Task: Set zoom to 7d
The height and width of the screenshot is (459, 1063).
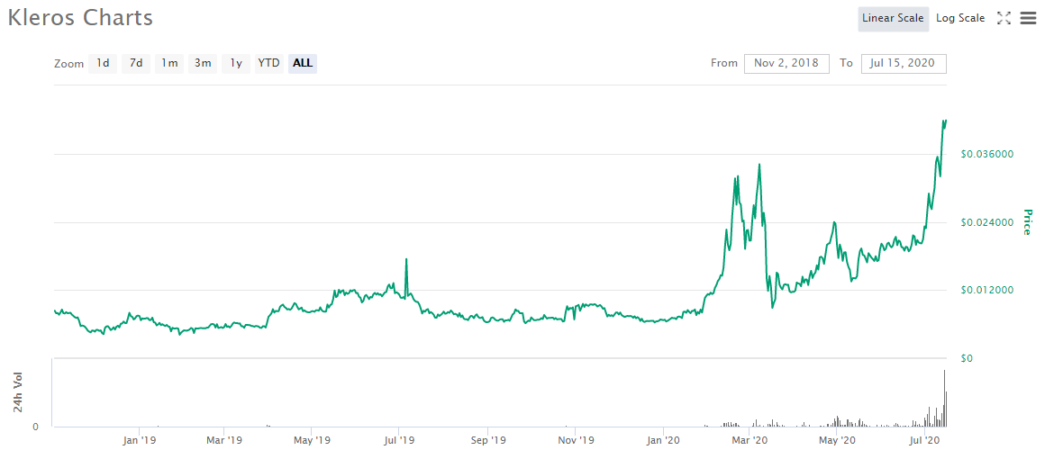Action: tap(136, 64)
